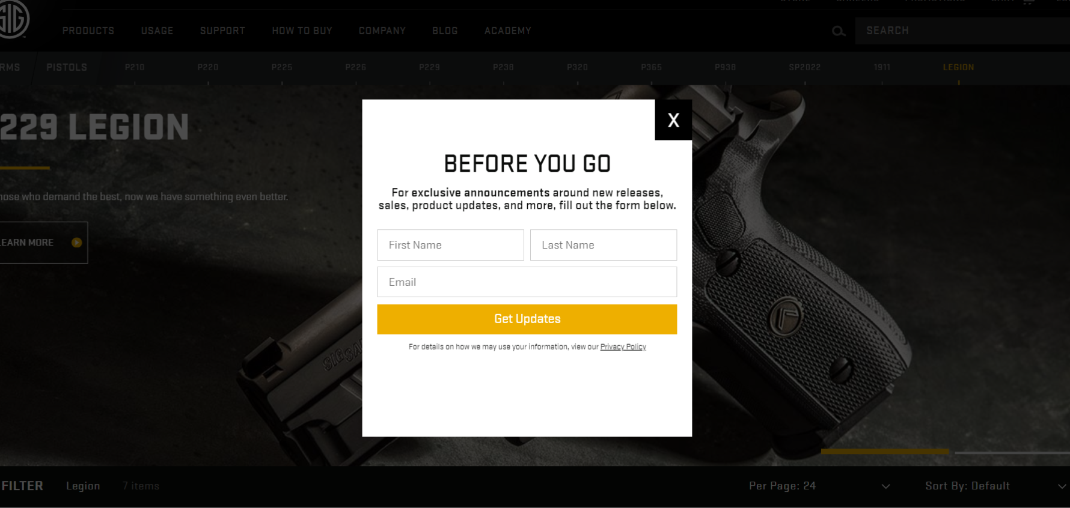
Task: Select the yellow carousel slide indicator
Action: pos(885,452)
